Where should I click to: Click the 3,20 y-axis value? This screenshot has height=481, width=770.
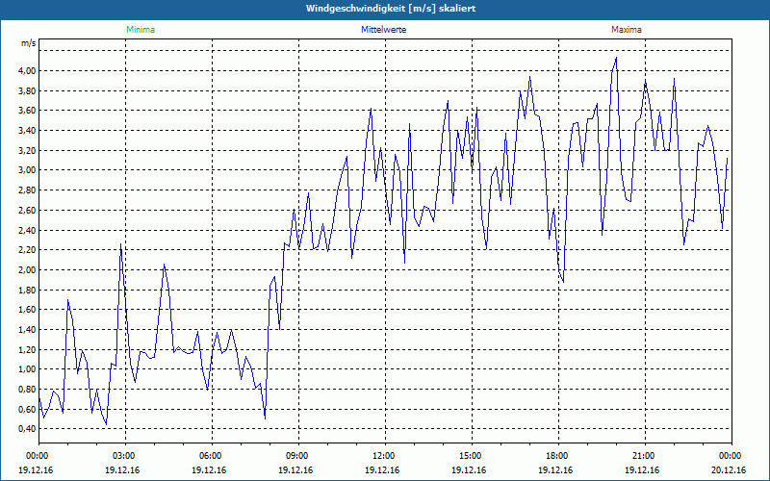[x=28, y=151]
